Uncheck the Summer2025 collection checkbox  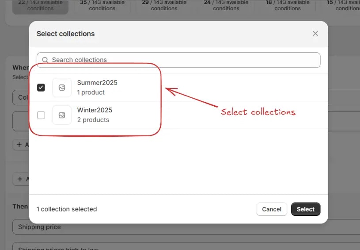tap(41, 88)
